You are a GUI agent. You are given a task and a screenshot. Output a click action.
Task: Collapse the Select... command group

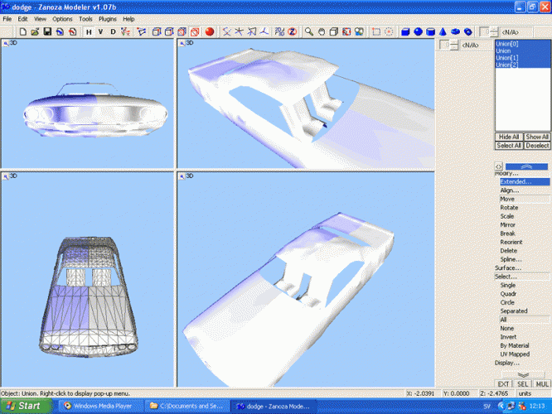[x=506, y=277]
